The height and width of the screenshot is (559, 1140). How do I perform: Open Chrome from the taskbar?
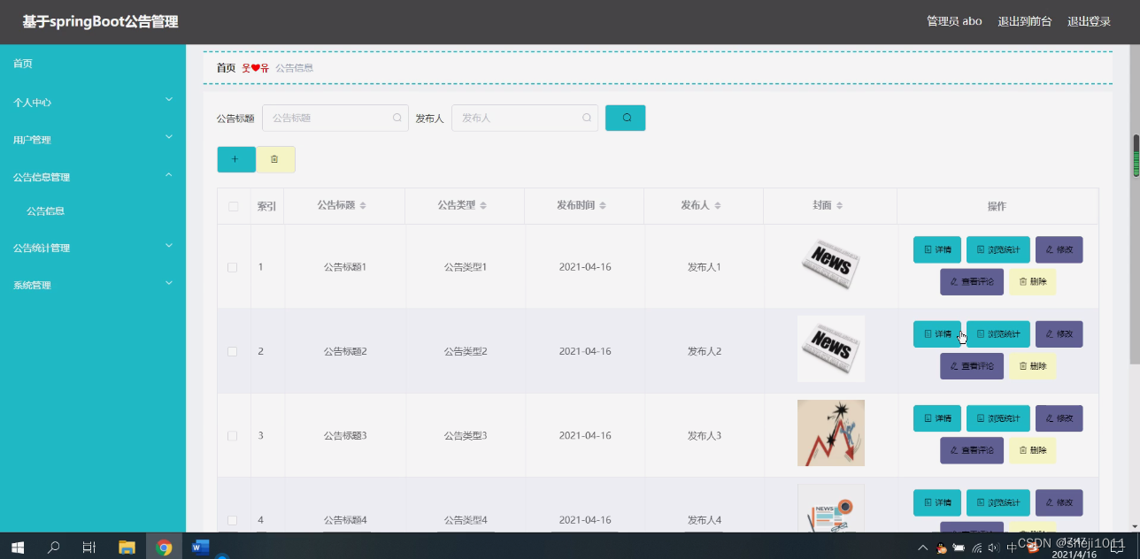[163, 546]
